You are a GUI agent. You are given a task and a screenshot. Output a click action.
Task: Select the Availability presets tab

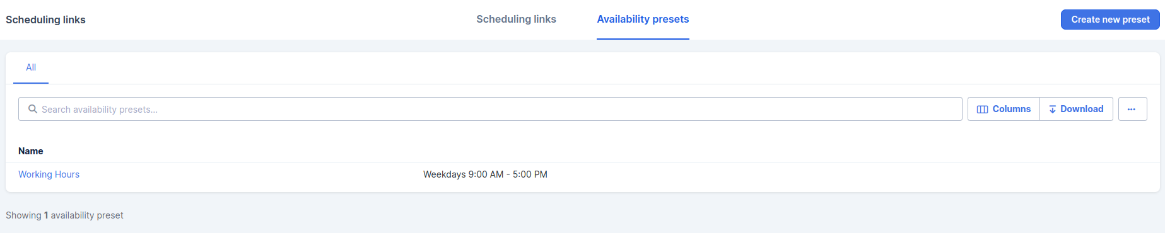tap(643, 20)
